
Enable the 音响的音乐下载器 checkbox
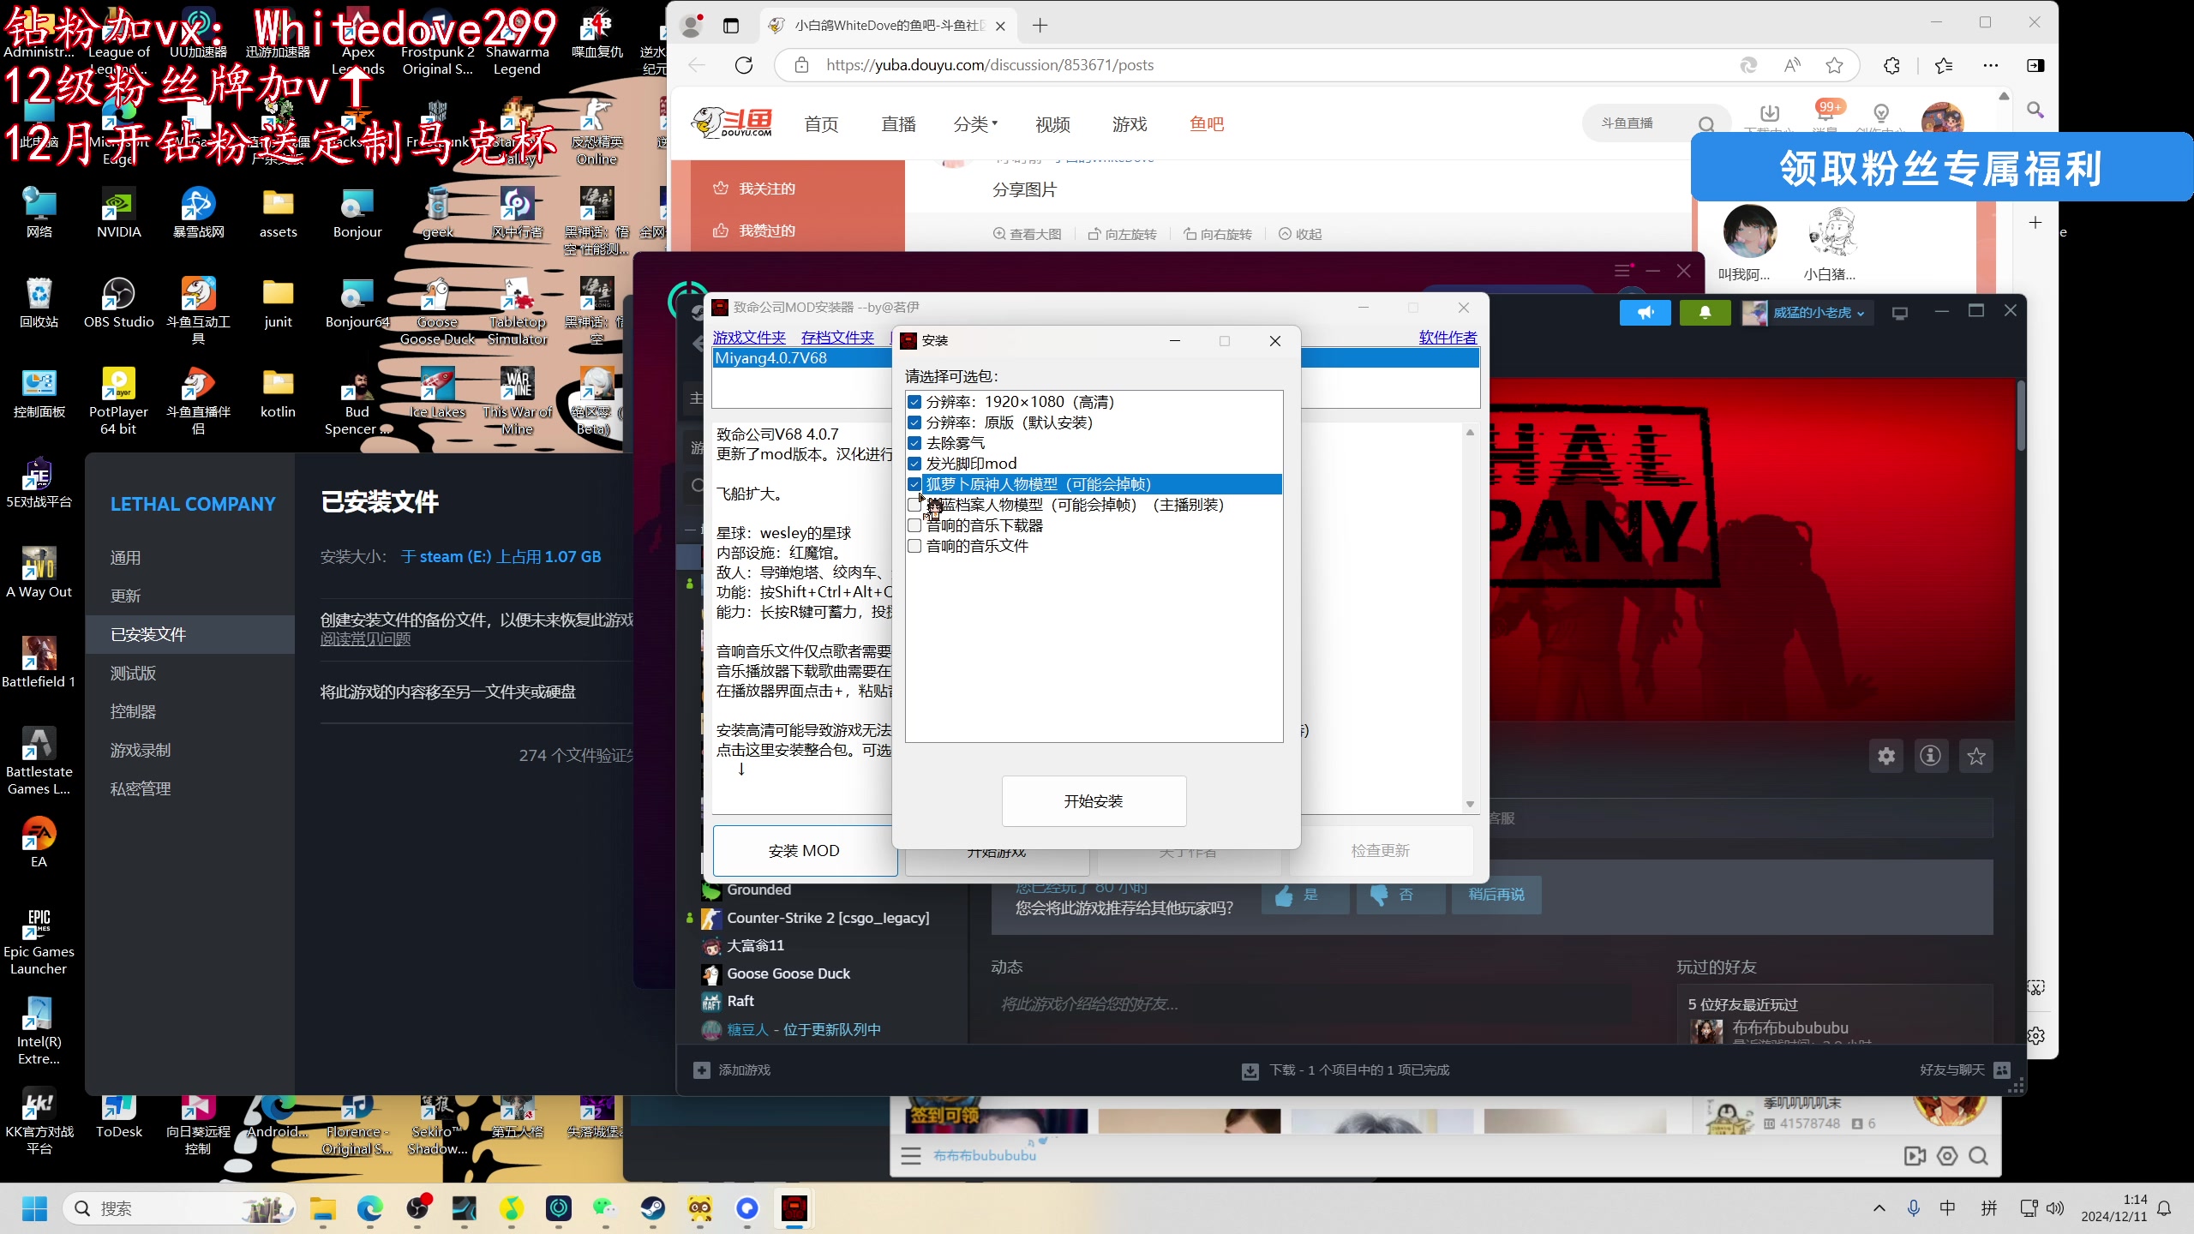(x=914, y=525)
